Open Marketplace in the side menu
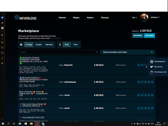This screenshot has width=168, height=126. pyautogui.click(x=160, y=61)
